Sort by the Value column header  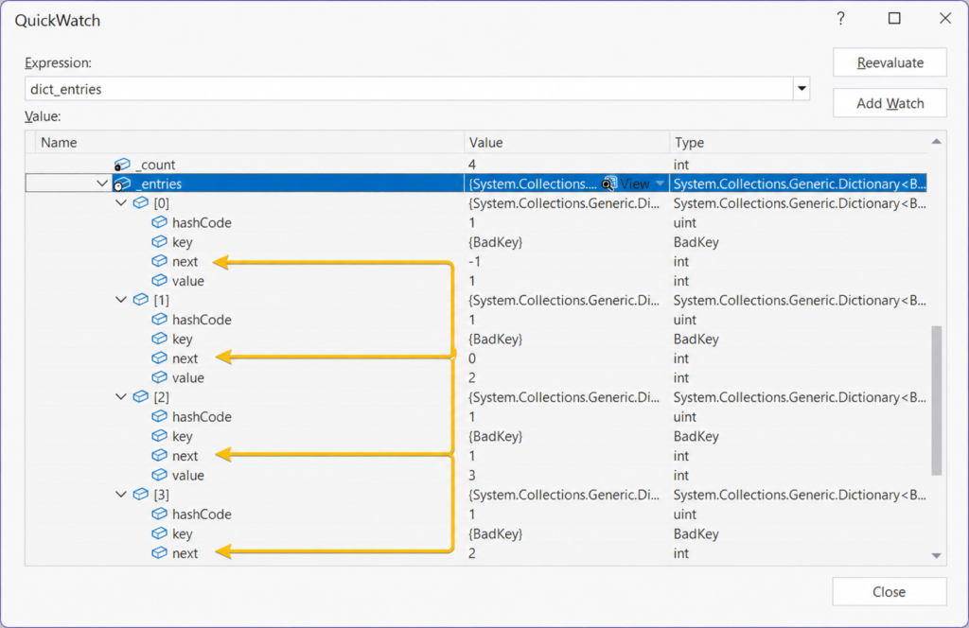[x=567, y=142]
